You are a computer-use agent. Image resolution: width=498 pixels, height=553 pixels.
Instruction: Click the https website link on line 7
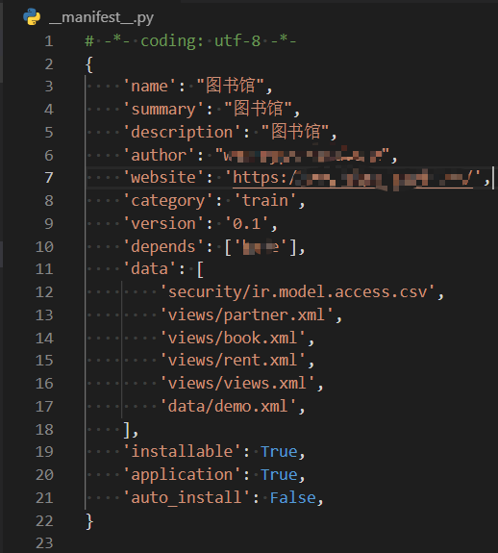[x=353, y=178]
